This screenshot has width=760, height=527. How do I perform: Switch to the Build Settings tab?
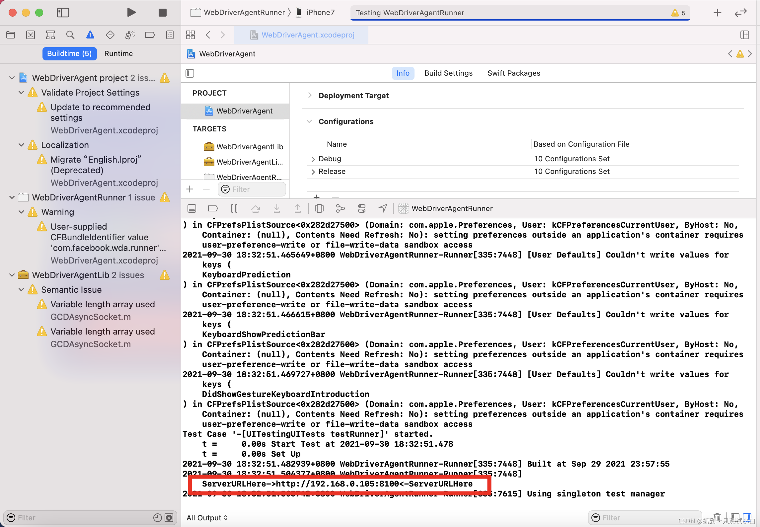tap(448, 73)
